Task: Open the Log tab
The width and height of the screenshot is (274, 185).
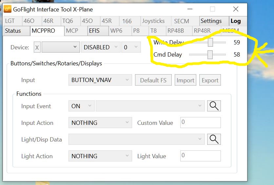Action: pos(236,21)
